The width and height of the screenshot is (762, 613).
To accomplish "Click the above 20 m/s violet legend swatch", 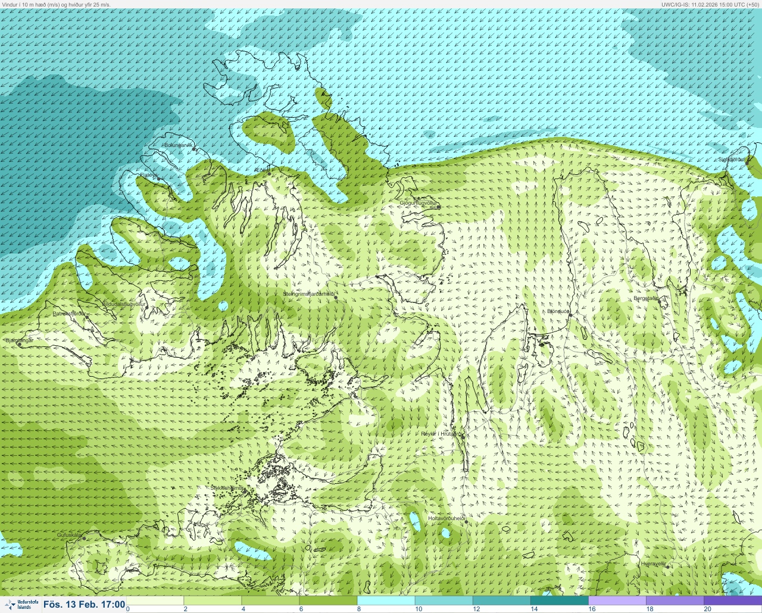I will [x=733, y=601].
